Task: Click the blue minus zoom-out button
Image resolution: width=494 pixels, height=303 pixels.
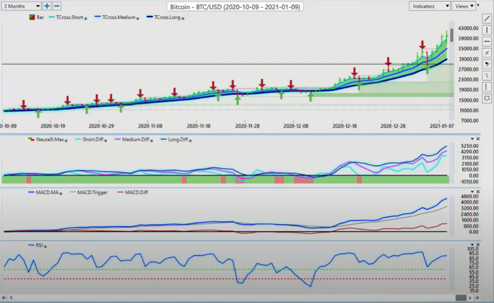Action: tap(57, 6)
